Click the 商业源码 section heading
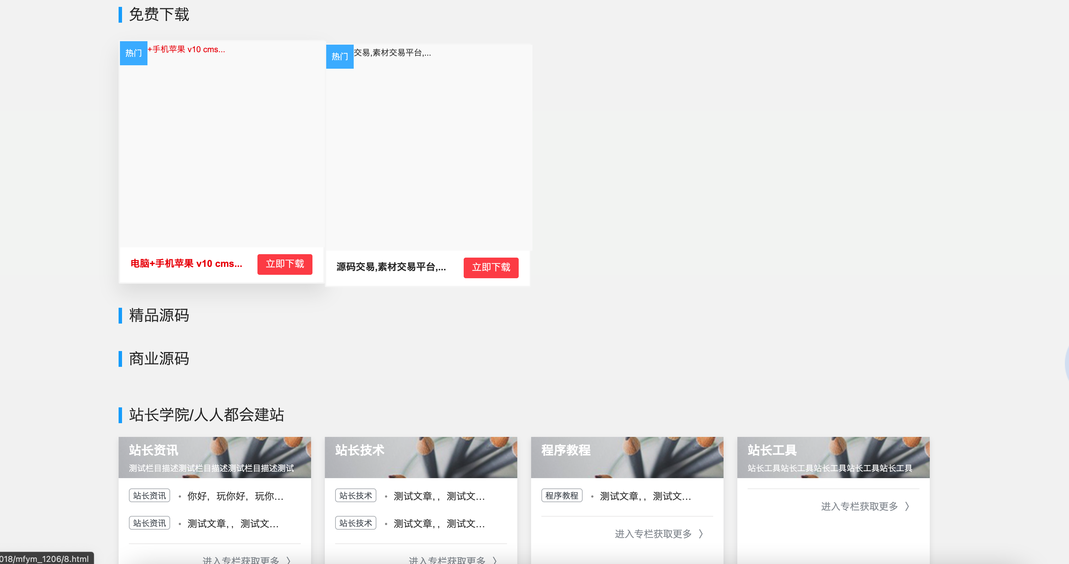 (159, 359)
